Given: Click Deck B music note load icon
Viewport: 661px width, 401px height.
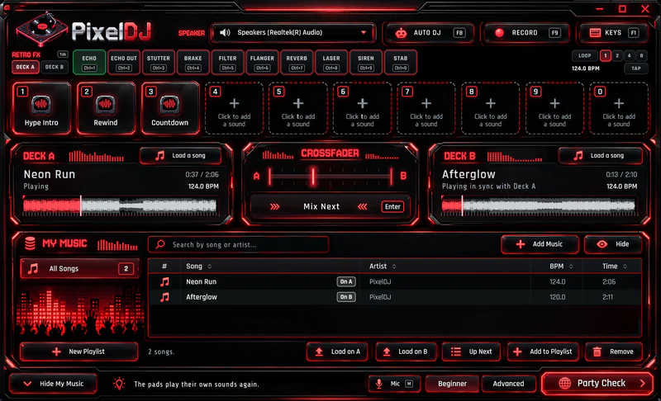Looking at the screenshot, I should coord(578,156).
